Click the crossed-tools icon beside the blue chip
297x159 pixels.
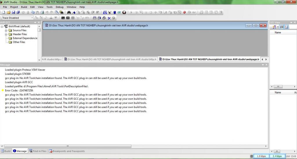coord(110,12)
